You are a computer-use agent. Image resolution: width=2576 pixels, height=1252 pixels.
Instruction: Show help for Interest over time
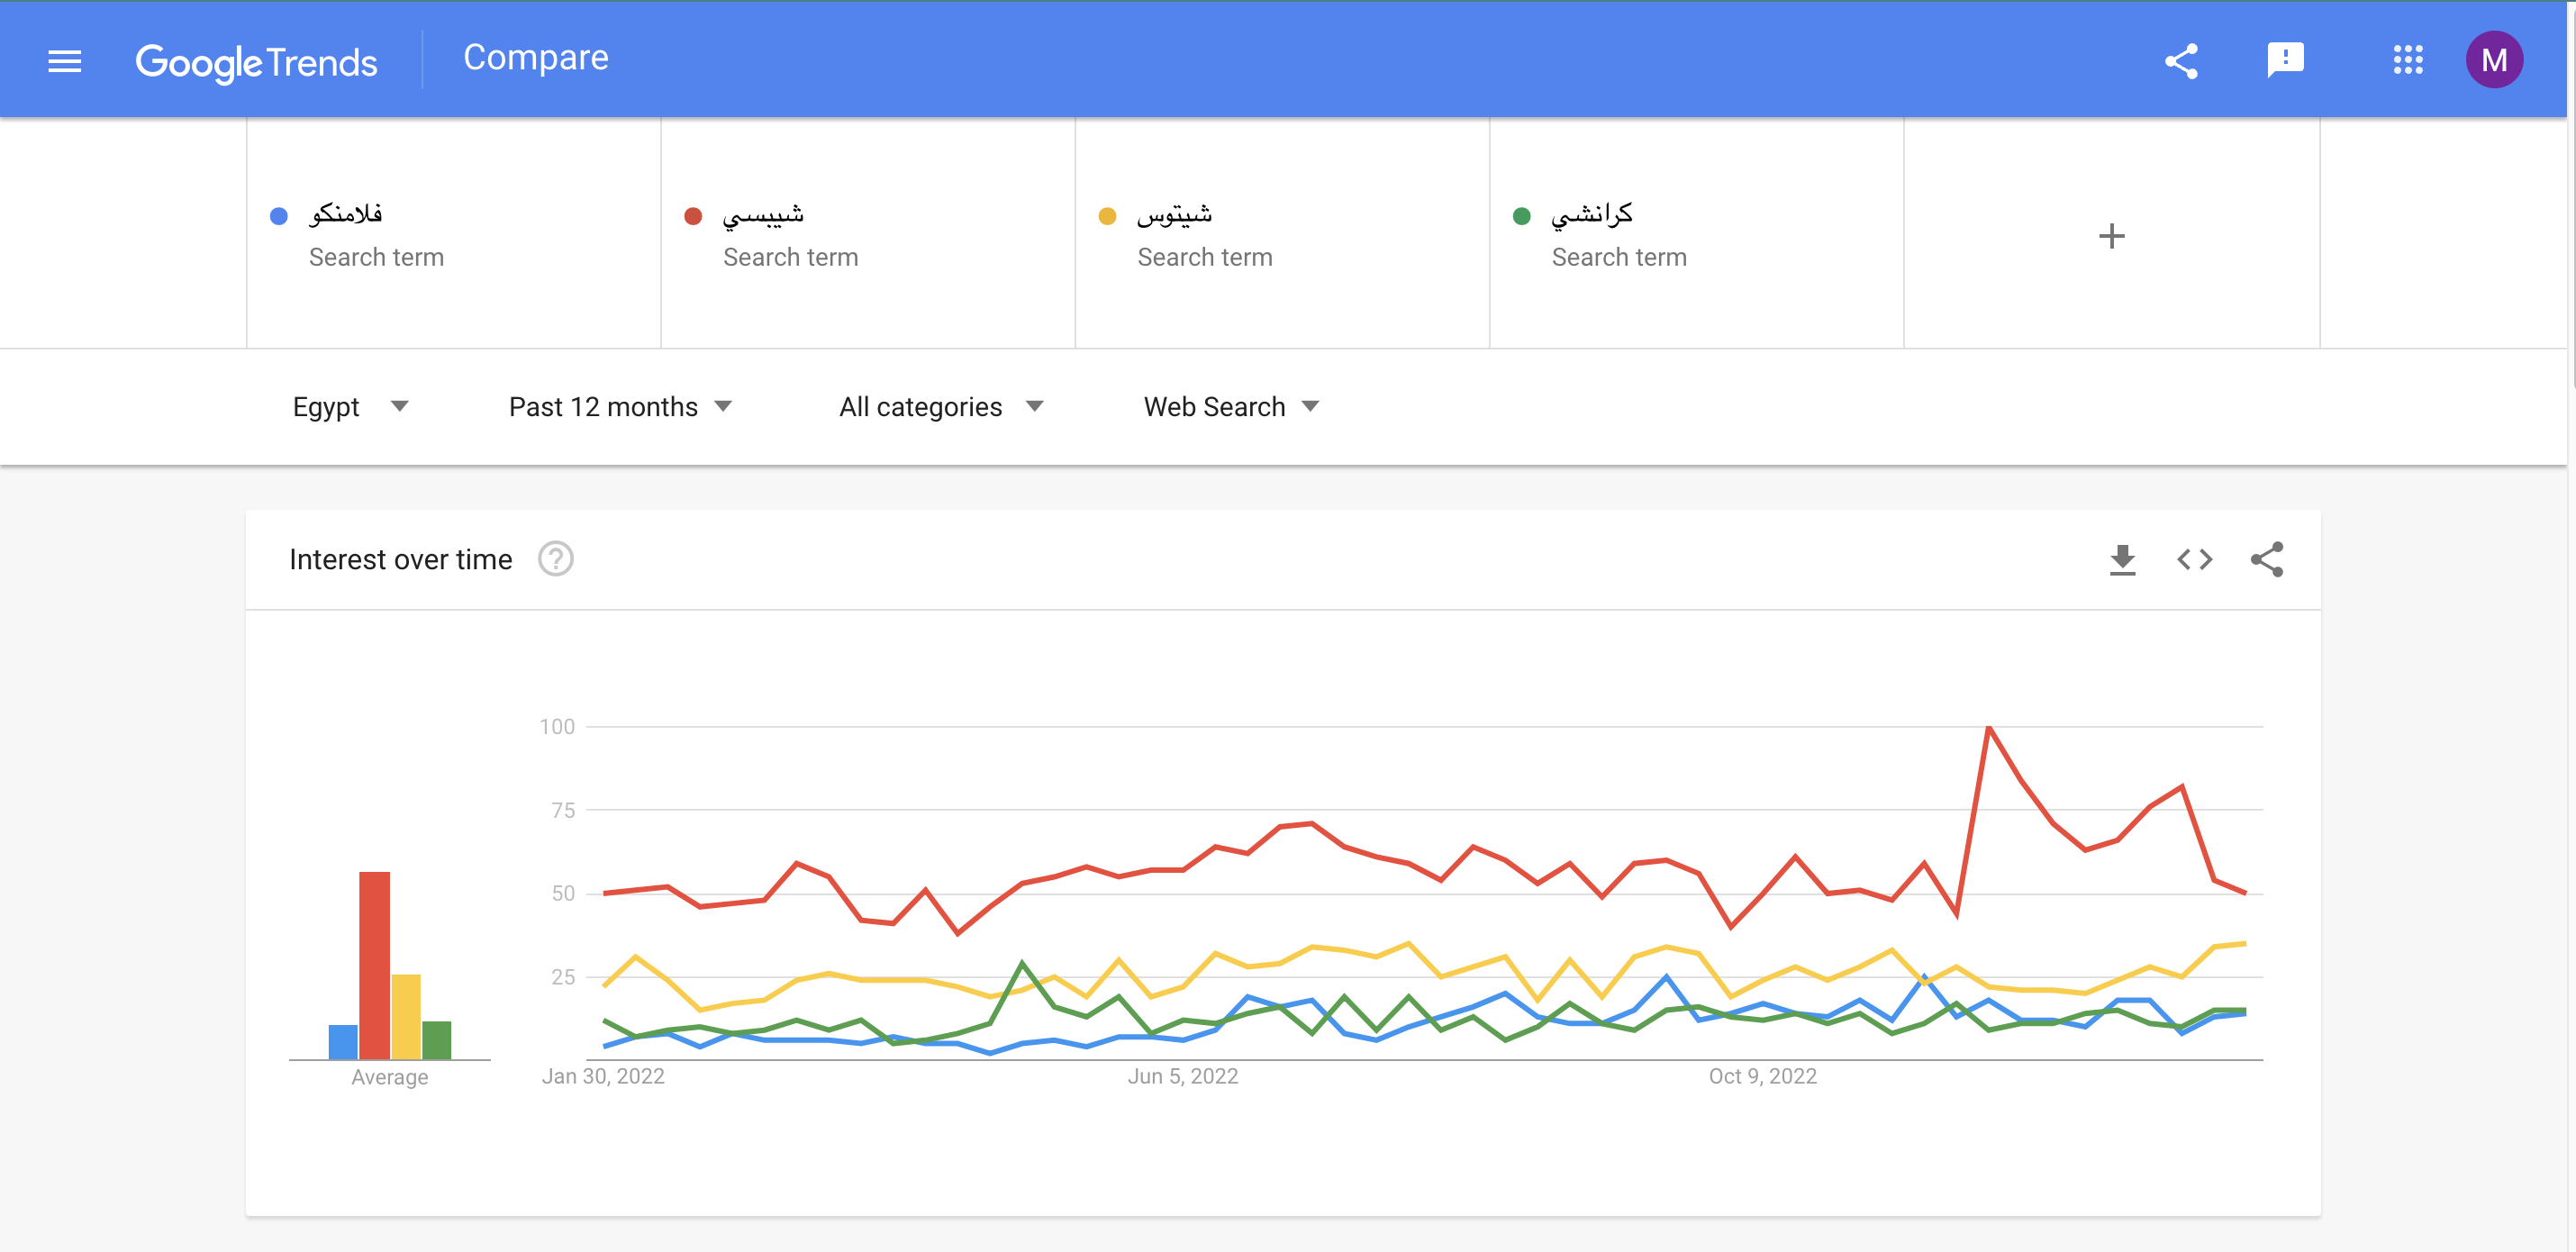(556, 559)
